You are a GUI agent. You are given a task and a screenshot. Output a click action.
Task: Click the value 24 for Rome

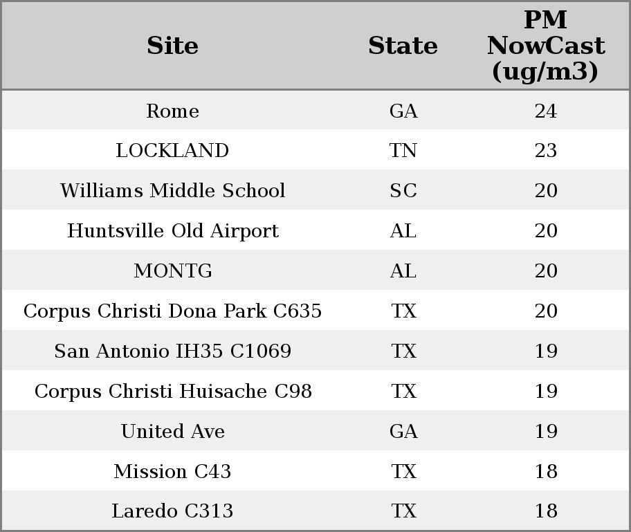[x=546, y=111]
